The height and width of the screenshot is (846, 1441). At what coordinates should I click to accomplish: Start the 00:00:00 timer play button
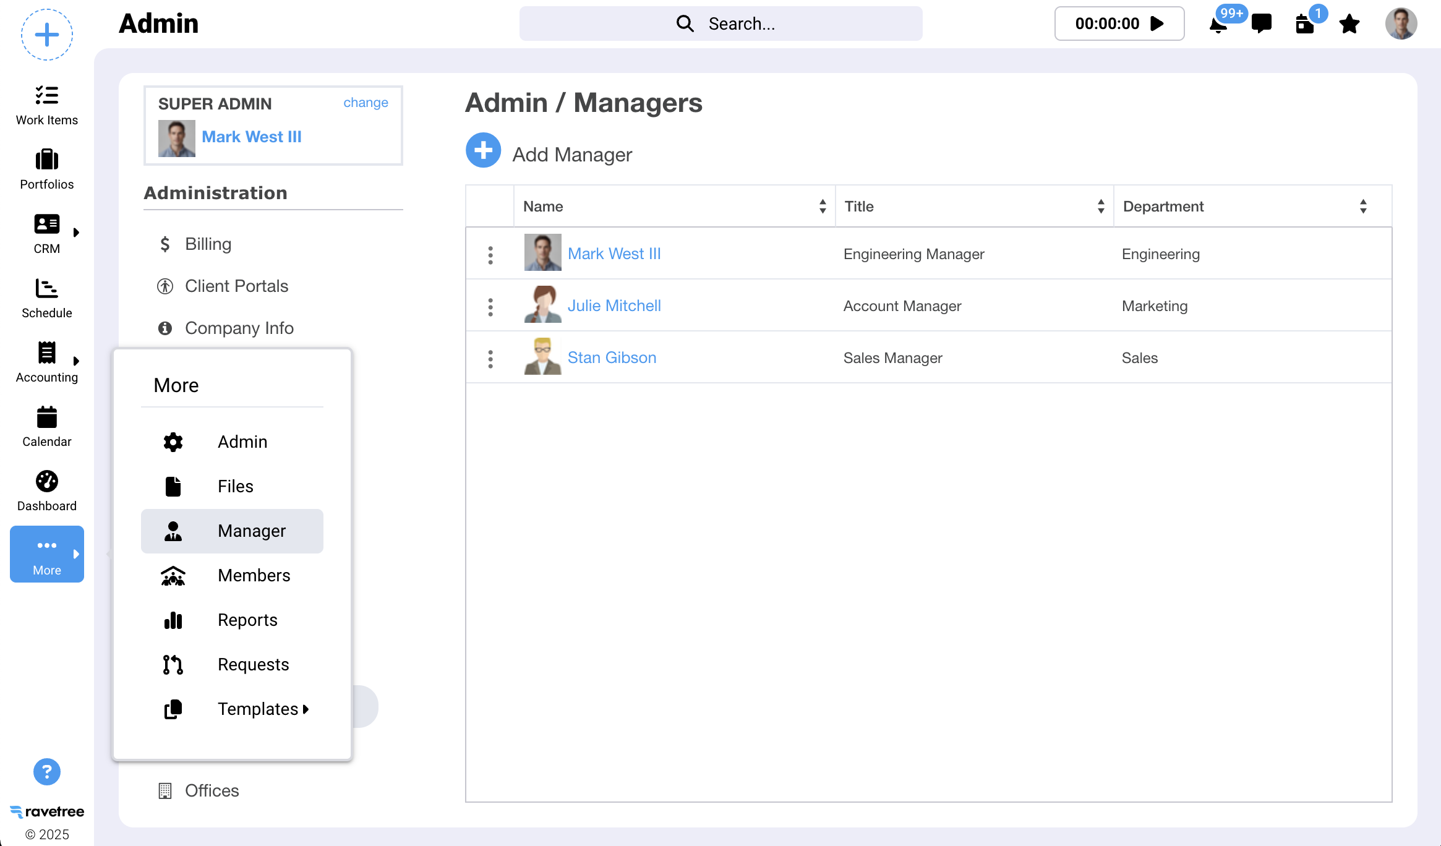[x=1157, y=23]
